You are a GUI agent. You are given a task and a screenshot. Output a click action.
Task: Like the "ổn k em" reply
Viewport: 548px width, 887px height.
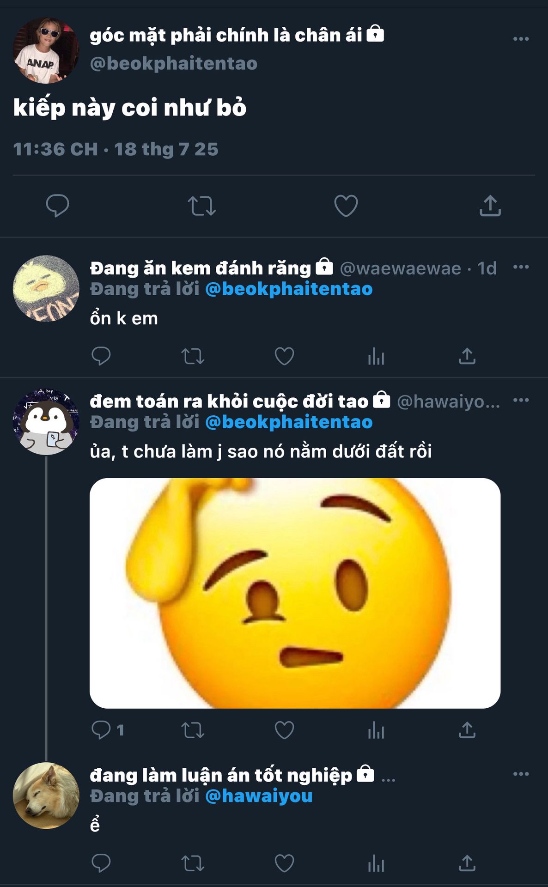pyautogui.click(x=284, y=357)
